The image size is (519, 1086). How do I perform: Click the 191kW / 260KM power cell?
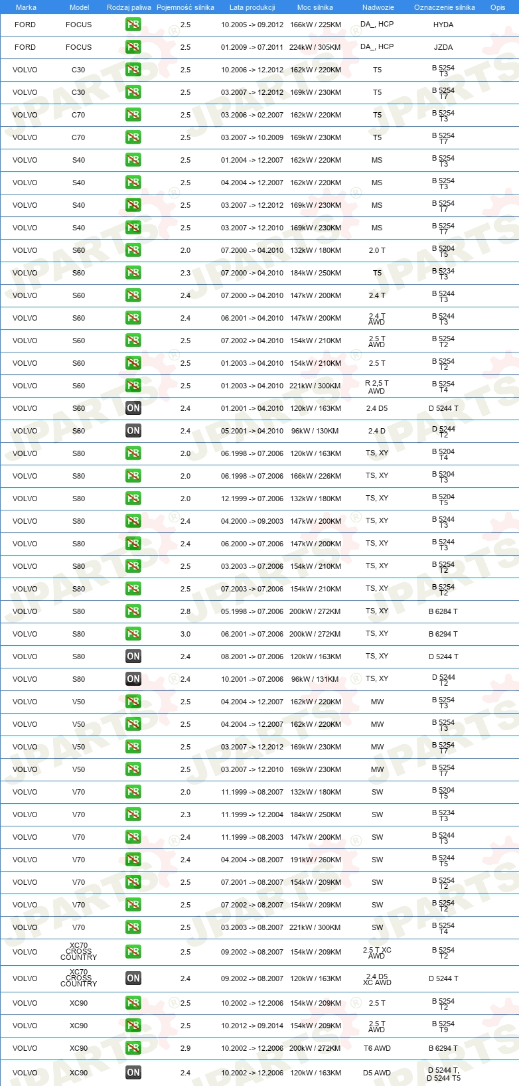[315, 860]
